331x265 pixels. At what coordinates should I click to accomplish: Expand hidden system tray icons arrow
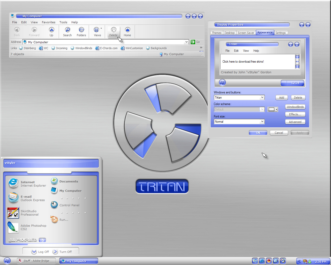click(x=299, y=261)
